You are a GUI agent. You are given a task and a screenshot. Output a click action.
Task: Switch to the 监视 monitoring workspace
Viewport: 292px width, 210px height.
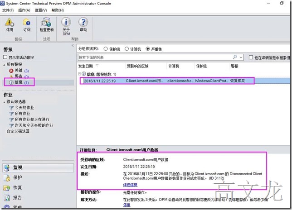(x=38, y=167)
